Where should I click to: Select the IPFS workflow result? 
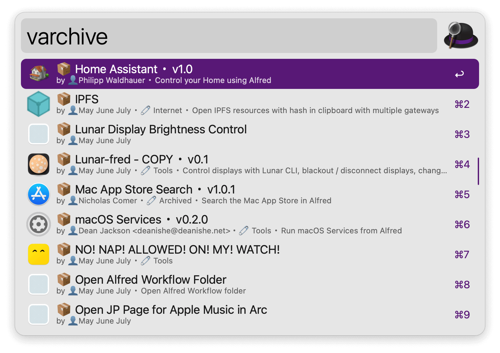coord(250,104)
